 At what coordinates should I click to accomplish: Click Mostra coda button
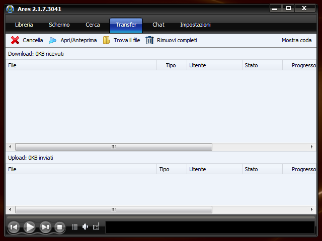[296, 40]
